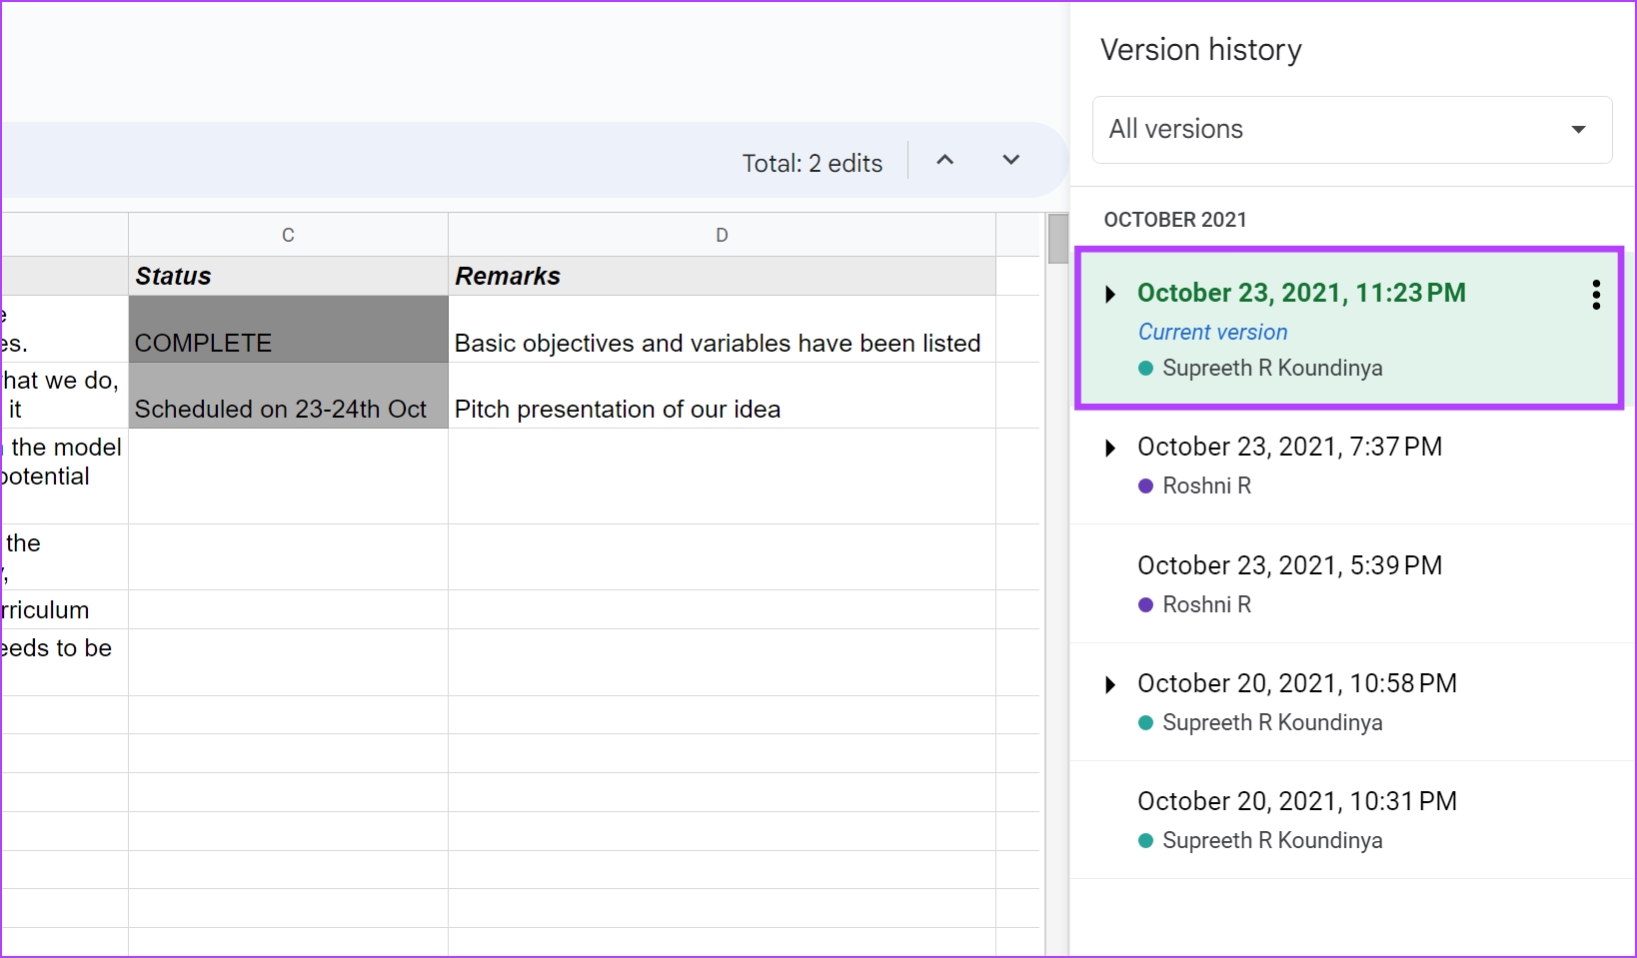Select the October 20, 10:31 PM version
The width and height of the screenshot is (1637, 958).
pyautogui.click(x=1296, y=802)
